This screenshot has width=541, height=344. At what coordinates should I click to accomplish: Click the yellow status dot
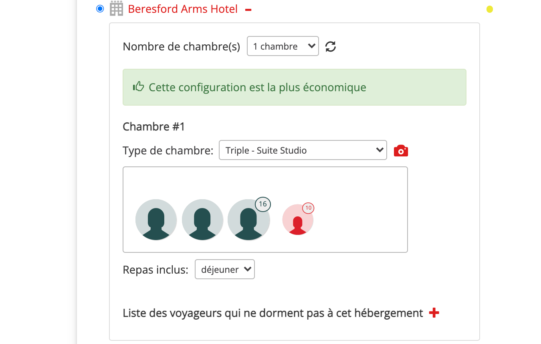click(x=489, y=9)
